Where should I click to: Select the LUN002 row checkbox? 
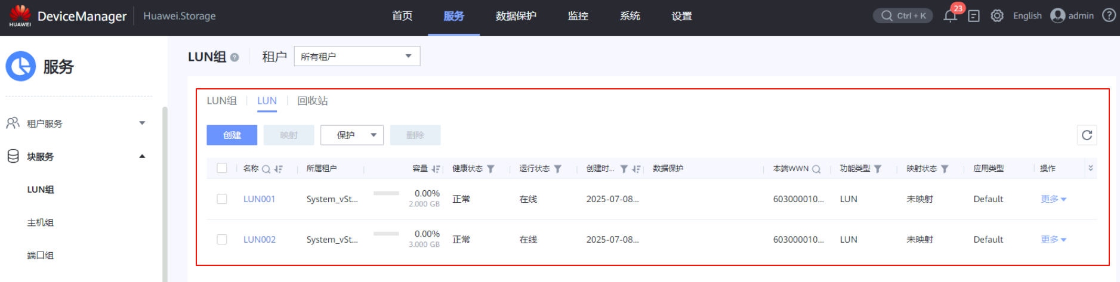[222, 240]
